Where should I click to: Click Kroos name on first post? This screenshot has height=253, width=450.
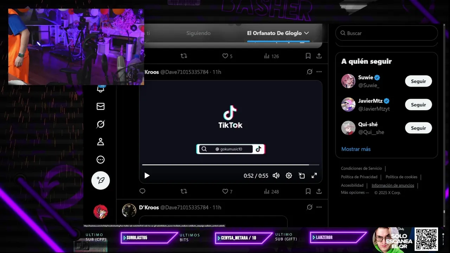pos(152,72)
